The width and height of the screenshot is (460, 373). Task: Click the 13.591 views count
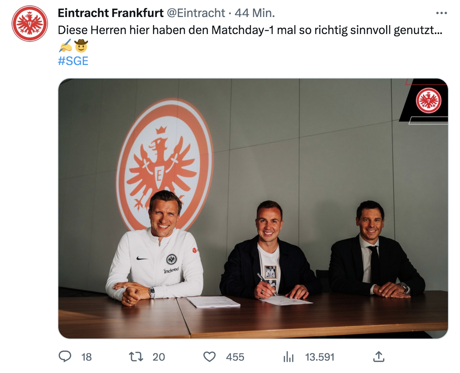pos(320,357)
